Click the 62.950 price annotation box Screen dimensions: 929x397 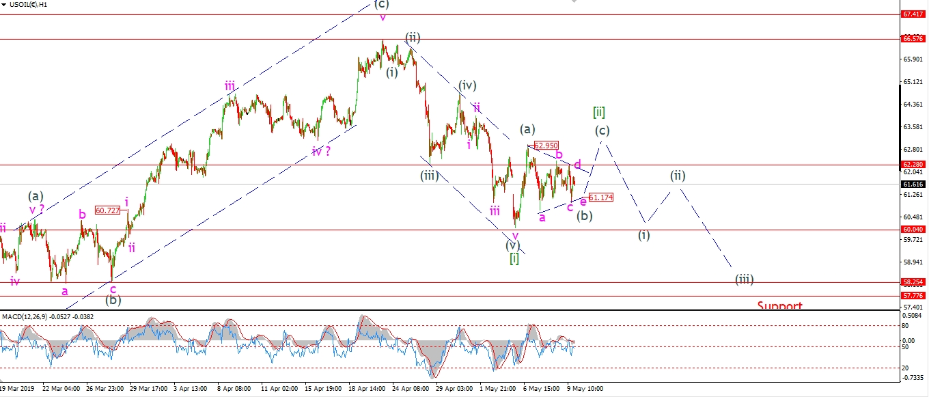[x=546, y=145]
